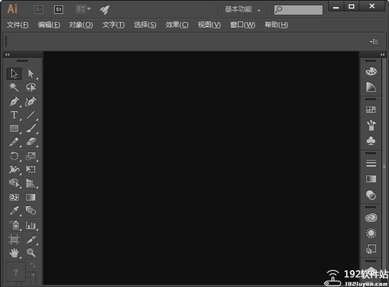Open the 对象(O) menu

click(81, 25)
